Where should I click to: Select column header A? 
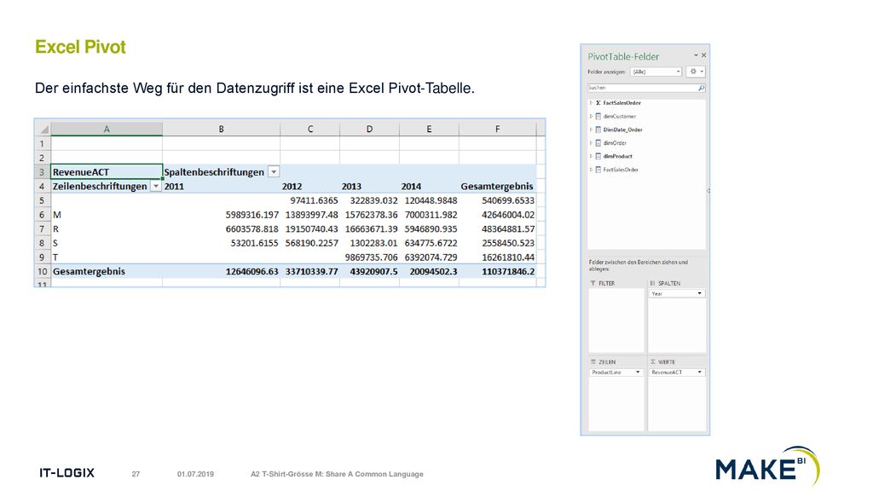coord(107,130)
